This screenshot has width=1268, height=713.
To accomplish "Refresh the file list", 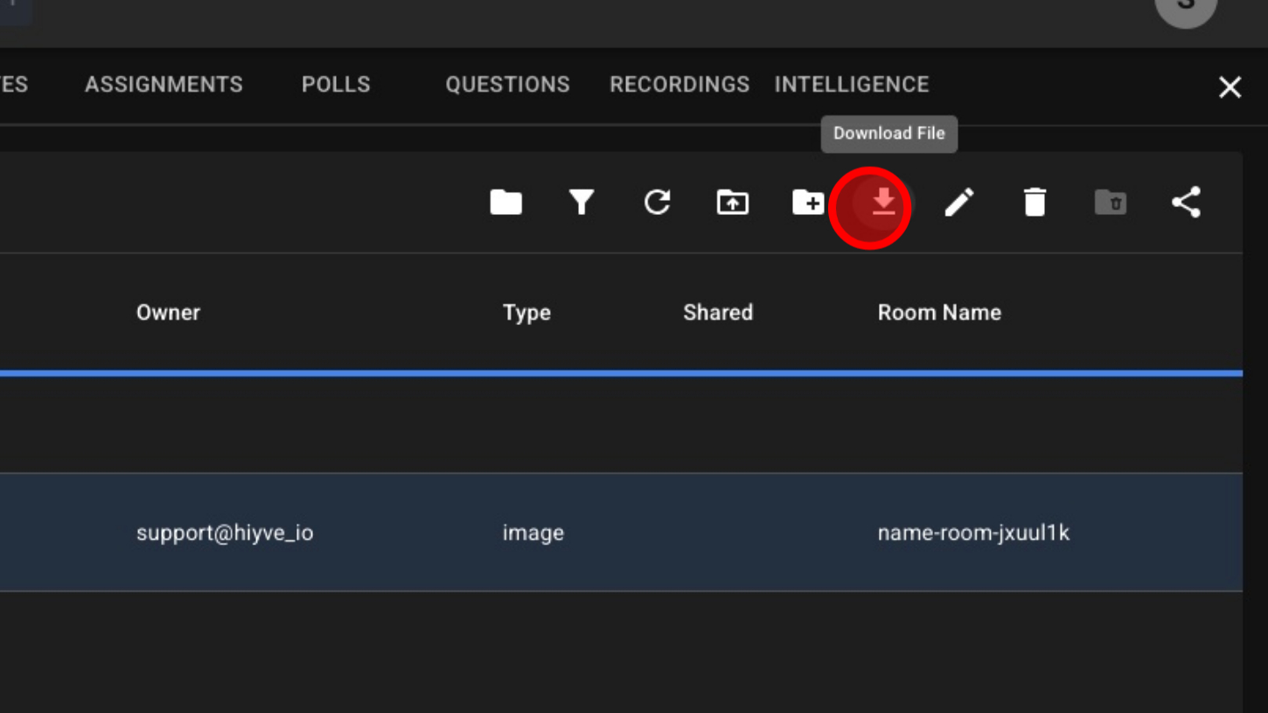I will click(657, 203).
